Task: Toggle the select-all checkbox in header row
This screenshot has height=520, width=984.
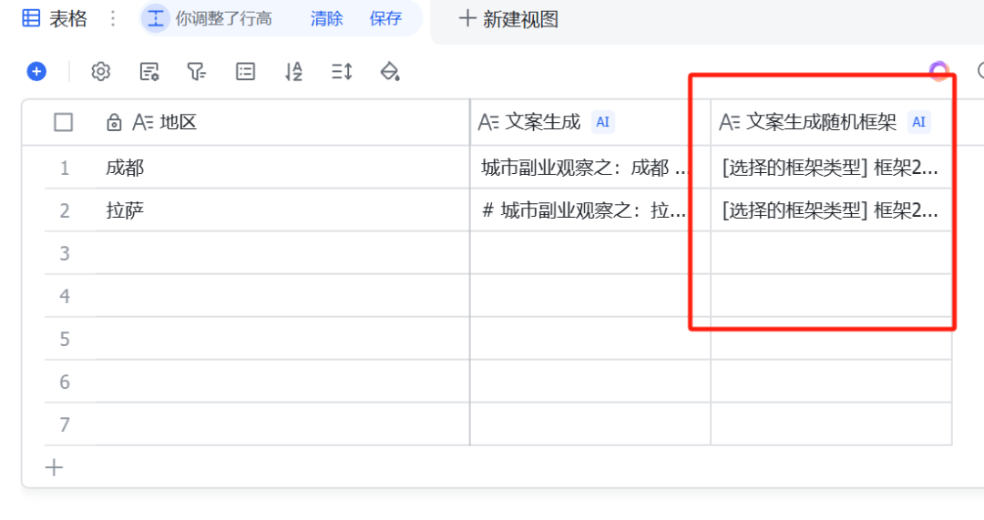Action: 64,122
